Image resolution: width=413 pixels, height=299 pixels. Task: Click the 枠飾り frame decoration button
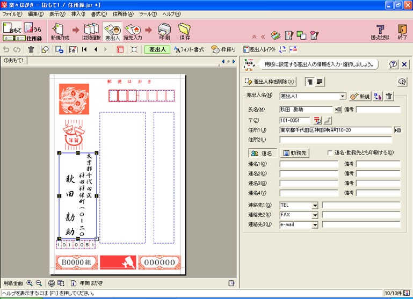pyautogui.click(x=223, y=49)
